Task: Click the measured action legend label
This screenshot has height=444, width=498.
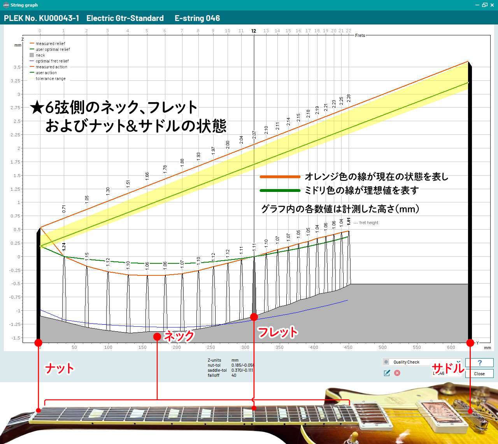Action: (51, 67)
